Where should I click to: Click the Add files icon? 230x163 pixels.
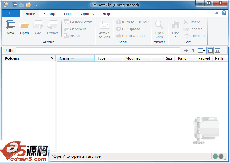tap(38, 25)
